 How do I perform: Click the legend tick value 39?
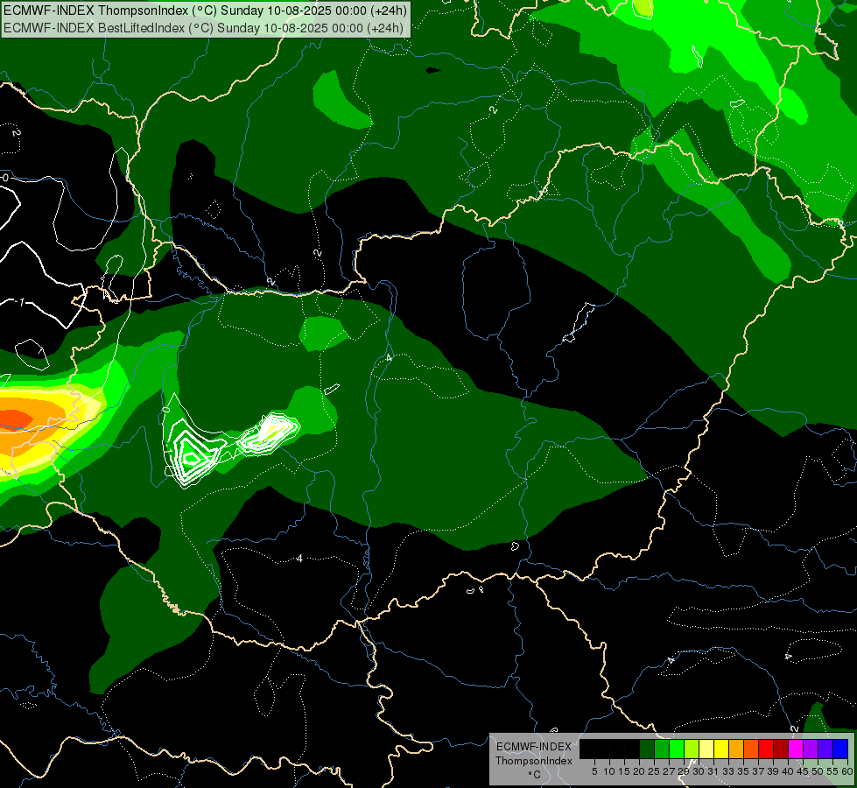pos(773,771)
